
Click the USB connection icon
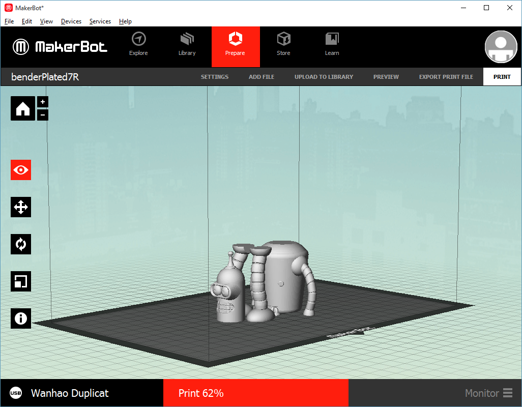16,393
